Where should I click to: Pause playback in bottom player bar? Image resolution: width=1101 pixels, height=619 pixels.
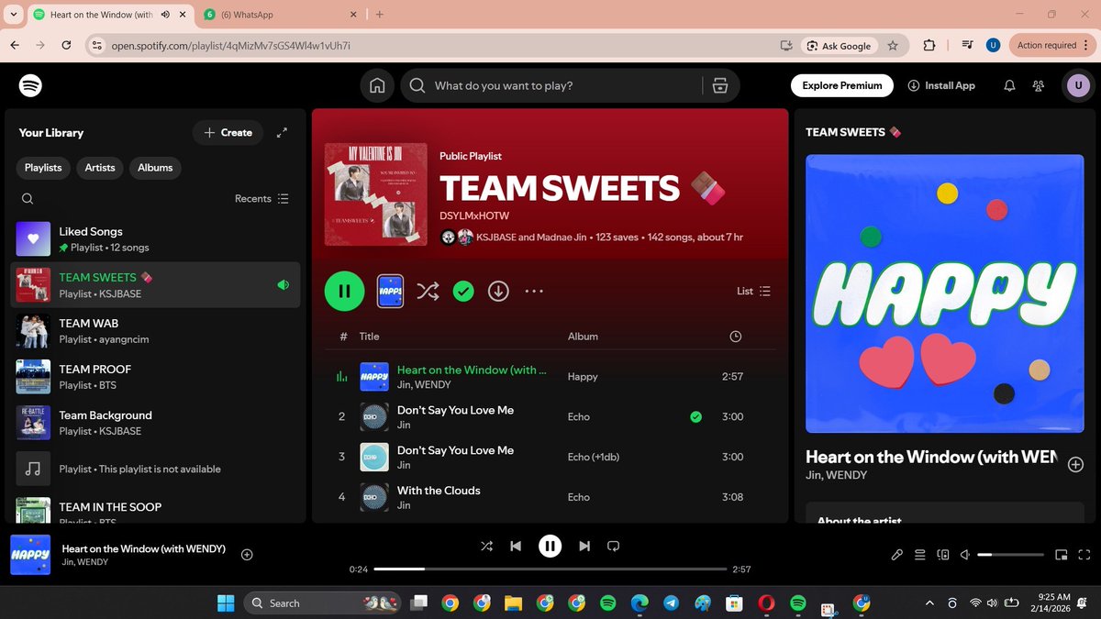coord(550,546)
